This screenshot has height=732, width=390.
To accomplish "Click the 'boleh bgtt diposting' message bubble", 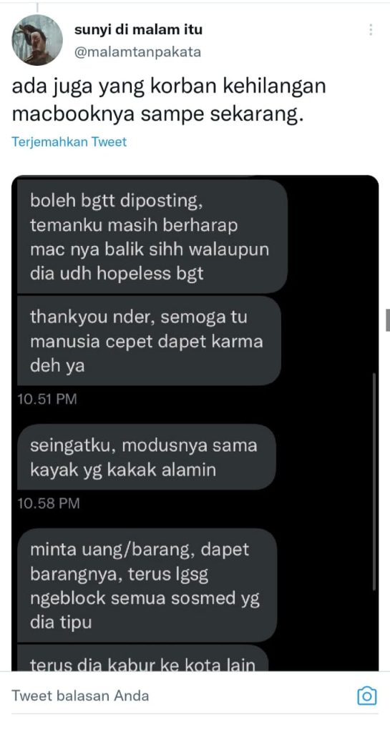I will (x=152, y=237).
